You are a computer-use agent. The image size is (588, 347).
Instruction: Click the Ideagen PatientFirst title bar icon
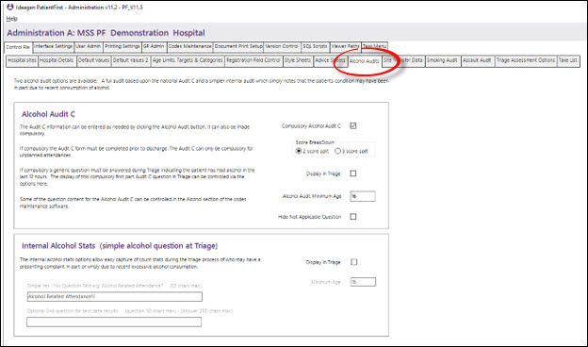[x=10, y=7]
